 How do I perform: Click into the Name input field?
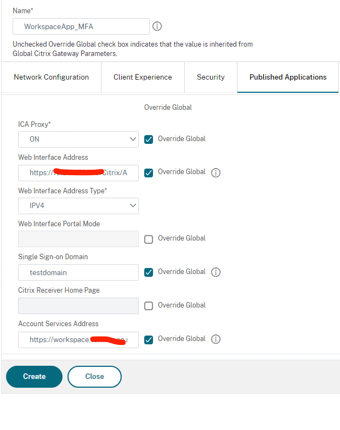[81, 26]
